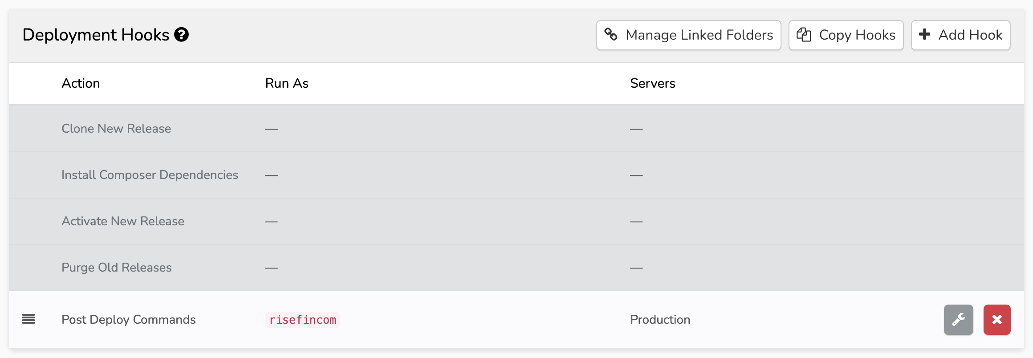This screenshot has height=358, width=1033.
Task: Click the Action column header
Action: click(x=81, y=83)
